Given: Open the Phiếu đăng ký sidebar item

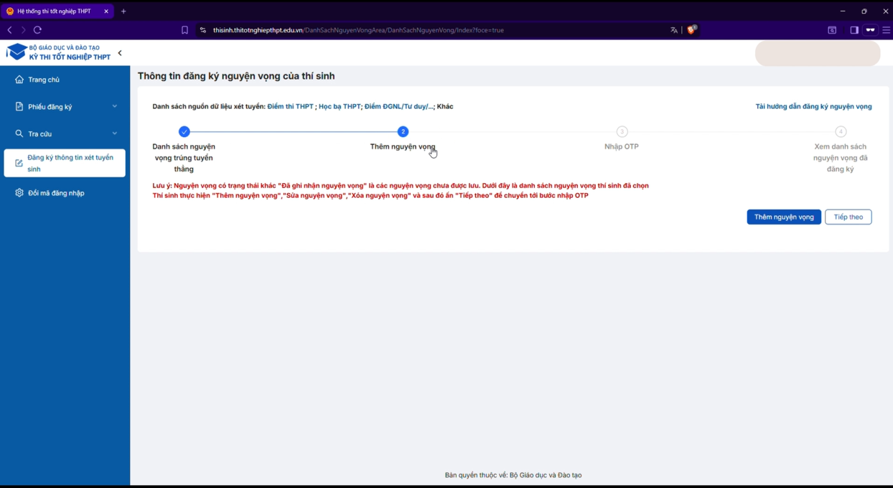Looking at the screenshot, I should coord(65,106).
